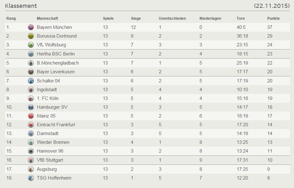The image size is (294, 188).
Task: Select the VfB Stuttgart logo icon
Action: tap(31, 160)
